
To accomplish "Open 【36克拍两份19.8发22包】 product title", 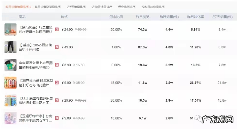I will pyautogui.click(x=36, y=83).
